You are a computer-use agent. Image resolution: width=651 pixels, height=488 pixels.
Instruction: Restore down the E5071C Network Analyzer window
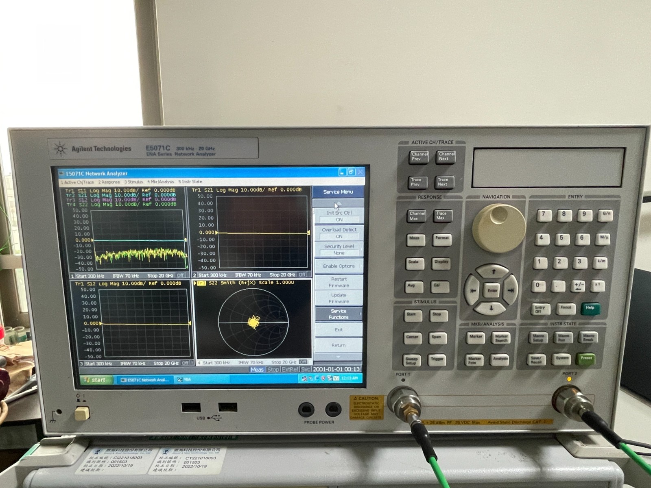(351, 172)
